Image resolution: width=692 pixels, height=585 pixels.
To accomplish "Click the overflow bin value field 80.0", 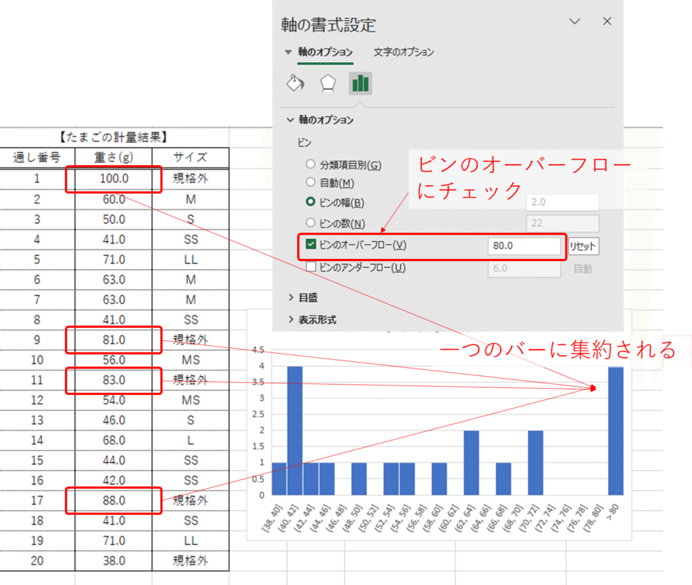I will (524, 246).
